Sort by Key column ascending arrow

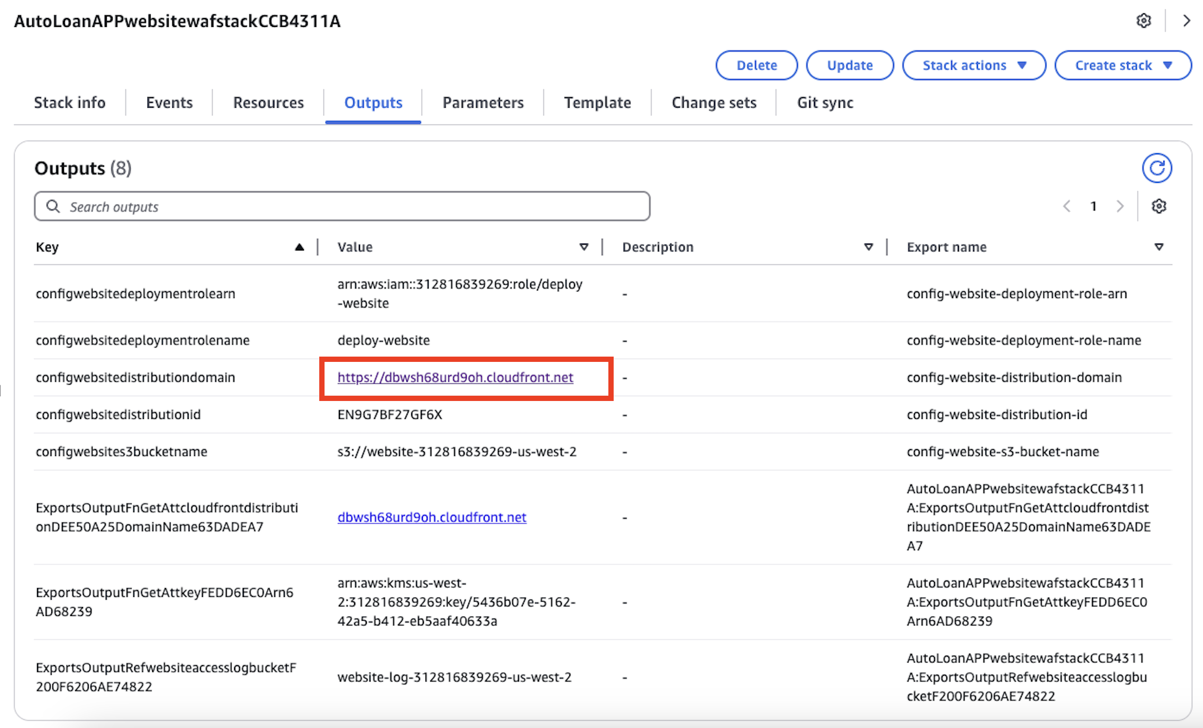(x=299, y=247)
